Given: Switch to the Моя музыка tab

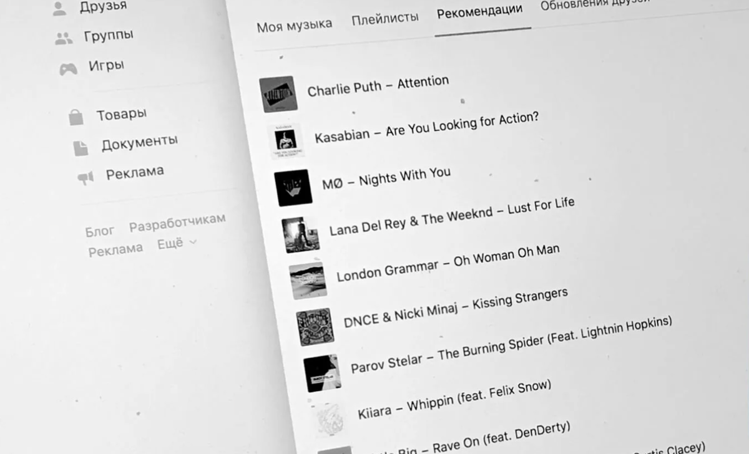Looking at the screenshot, I should 295,26.
